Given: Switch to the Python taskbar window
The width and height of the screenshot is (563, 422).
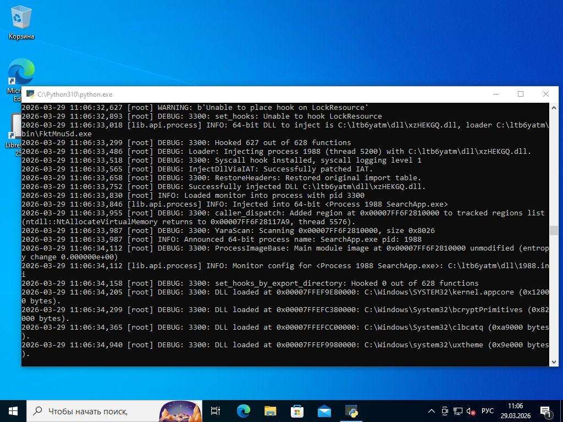Looking at the screenshot, I should pos(351,411).
